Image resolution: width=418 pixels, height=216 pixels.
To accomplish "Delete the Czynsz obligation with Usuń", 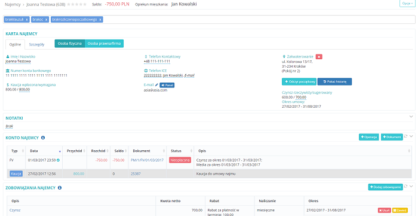I will click(x=385, y=210).
